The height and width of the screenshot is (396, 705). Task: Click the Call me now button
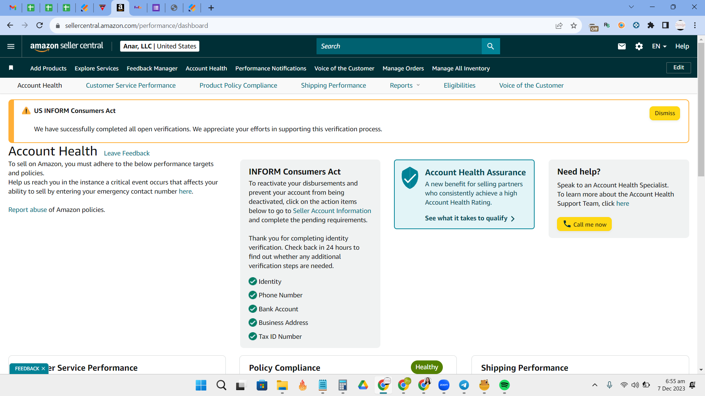584,224
